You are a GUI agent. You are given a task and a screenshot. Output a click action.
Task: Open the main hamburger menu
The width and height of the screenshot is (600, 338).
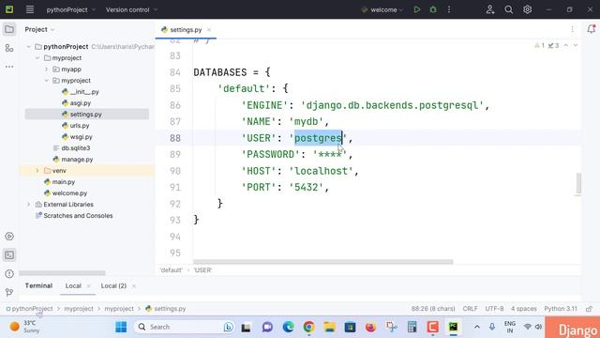[x=30, y=9]
